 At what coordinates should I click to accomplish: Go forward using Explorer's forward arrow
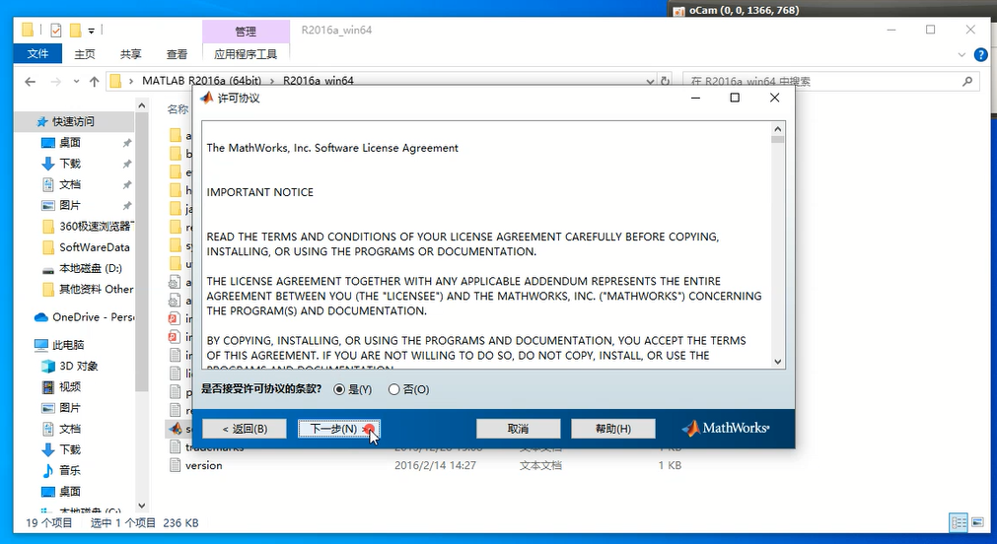(x=56, y=82)
